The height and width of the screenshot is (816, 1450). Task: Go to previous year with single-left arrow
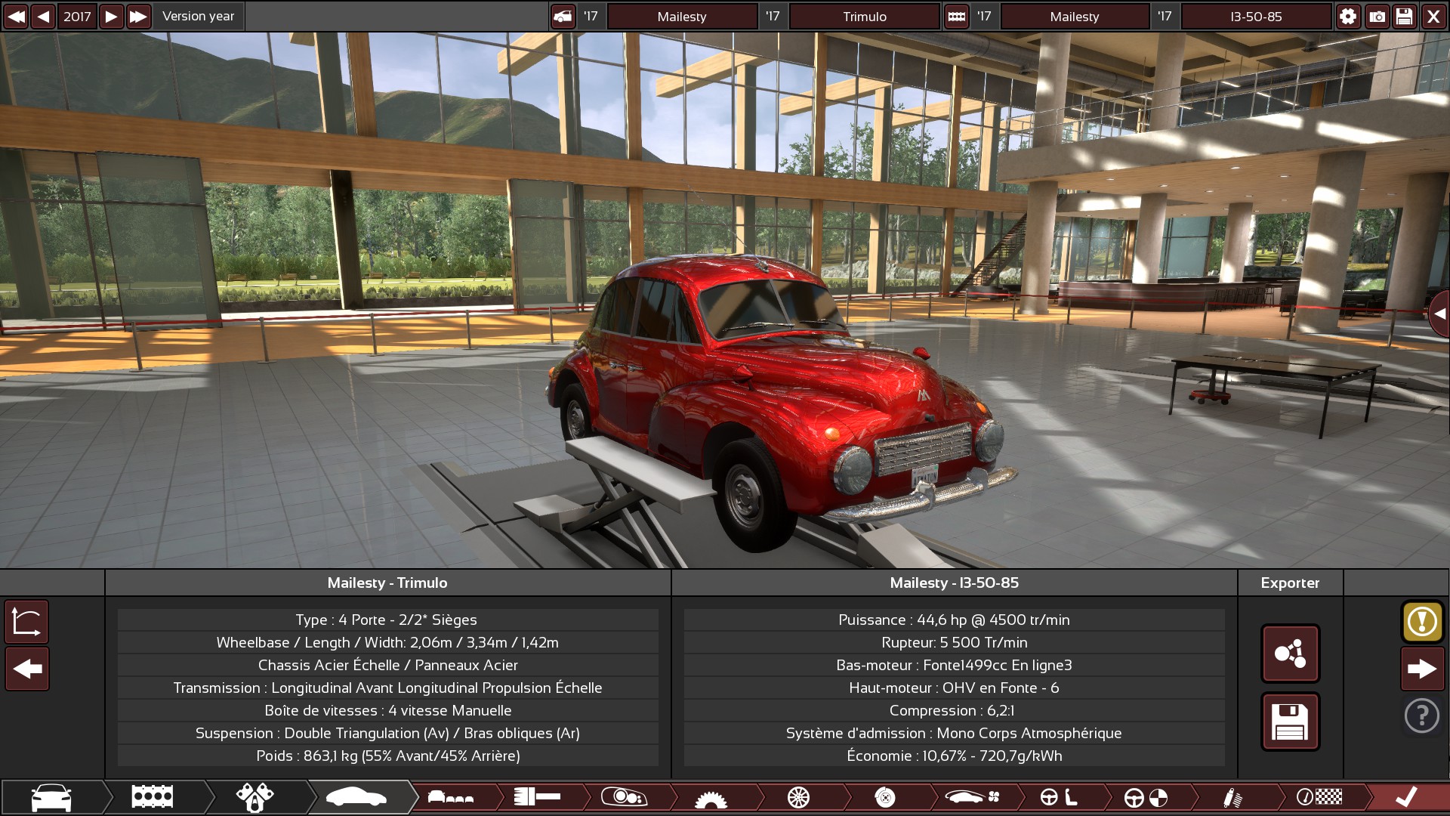coord(44,16)
